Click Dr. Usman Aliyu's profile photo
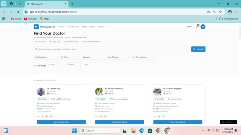Image resolution: width=241 pixels, height=135 pixels. click(41, 91)
